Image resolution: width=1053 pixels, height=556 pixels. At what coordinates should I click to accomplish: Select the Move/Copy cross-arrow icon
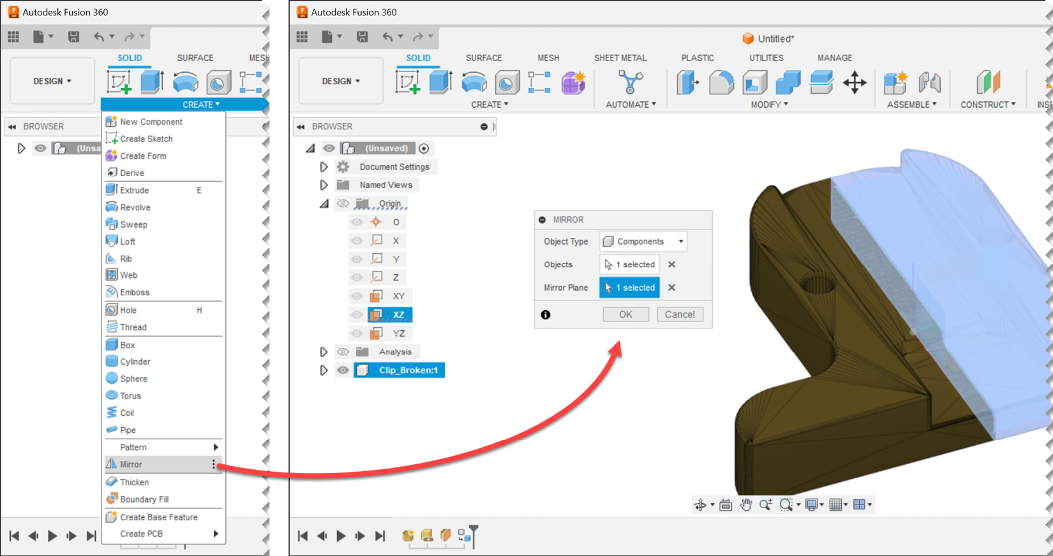855,82
